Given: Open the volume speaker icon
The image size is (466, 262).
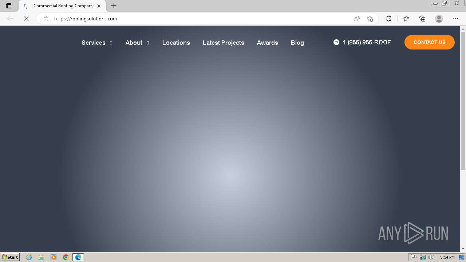Looking at the screenshot, I should [x=431, y=257].
